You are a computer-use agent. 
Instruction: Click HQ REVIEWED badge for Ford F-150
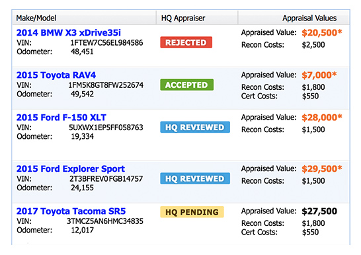(195, 127)
